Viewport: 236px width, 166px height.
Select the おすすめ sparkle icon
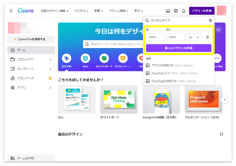click(x=67, y=58)
